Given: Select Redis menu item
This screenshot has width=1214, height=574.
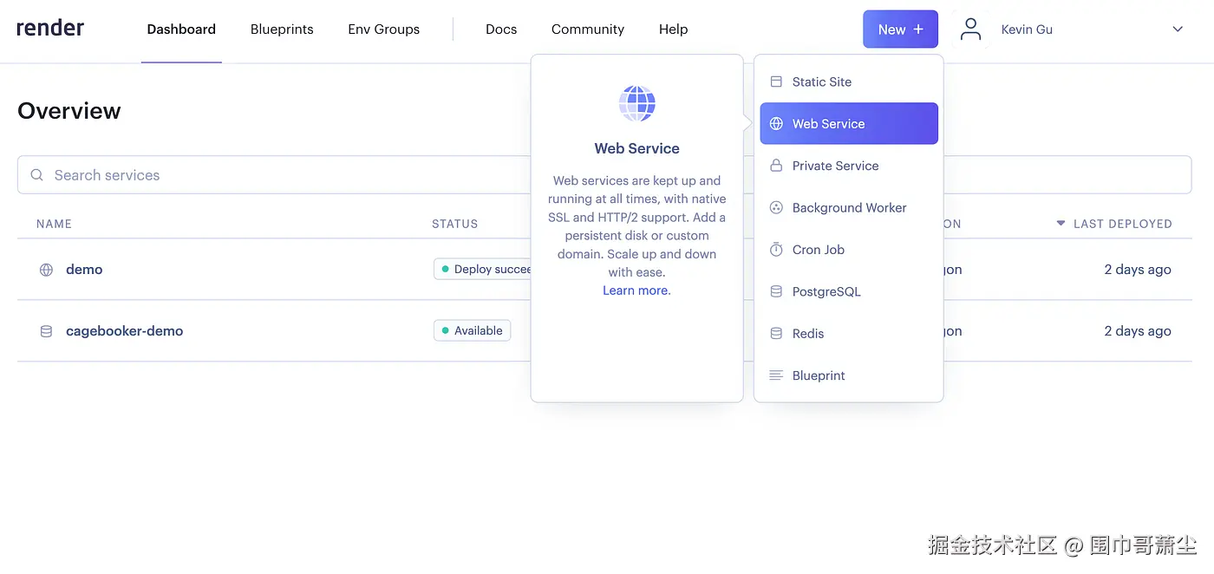Looking at the screenshot, I should (849, 334).
